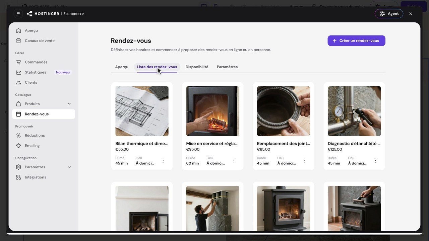The image size is (429, 241).
Task: Switch to the Disponibilité tab
Action: coord(197,67)
